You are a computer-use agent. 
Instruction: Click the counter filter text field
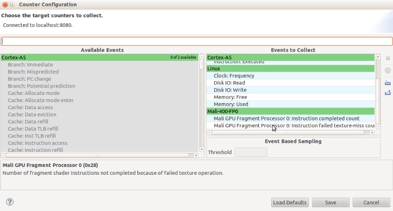point(196,41)
